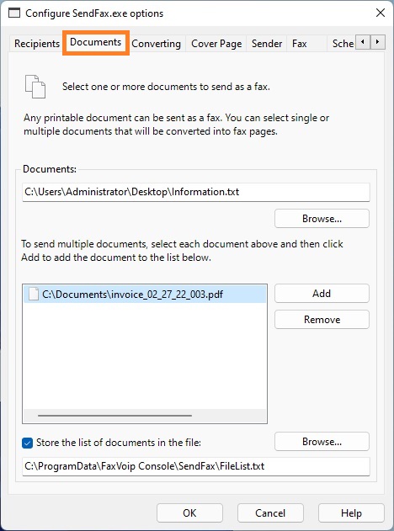
Task: Select the Cover Page tab
Action: tap(216, 44)
